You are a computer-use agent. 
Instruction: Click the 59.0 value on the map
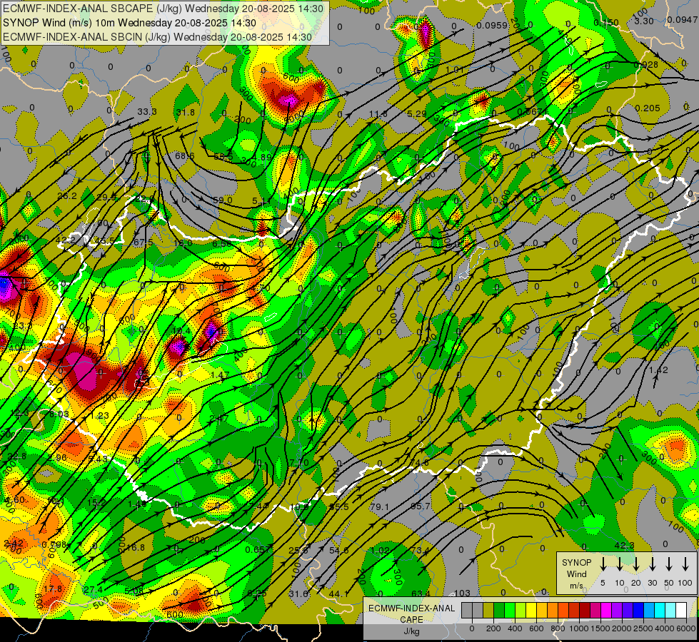pos(223,200)
